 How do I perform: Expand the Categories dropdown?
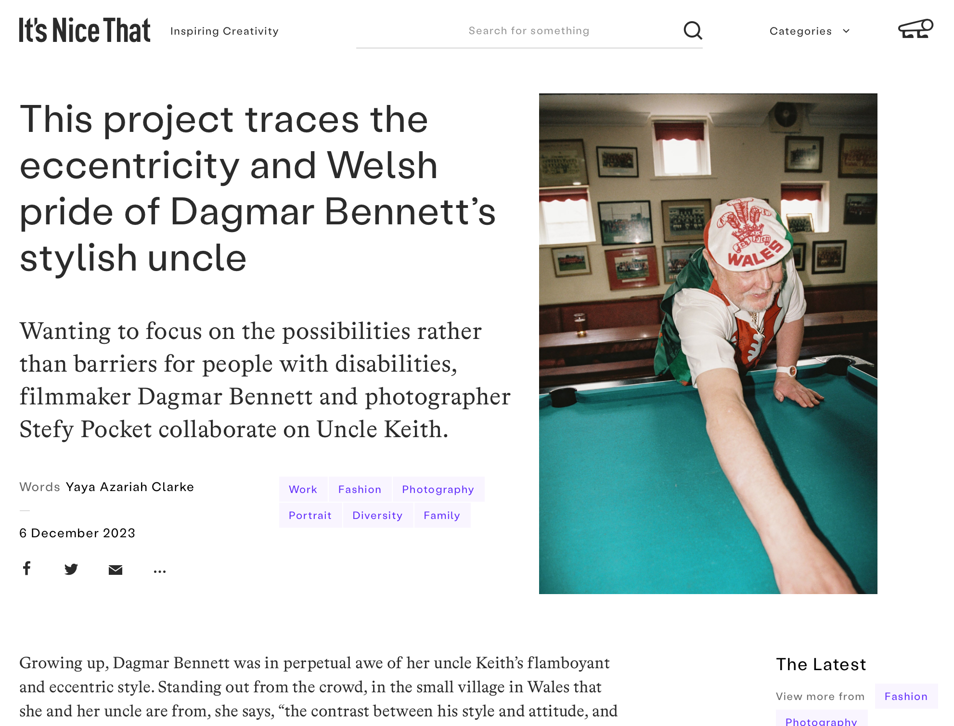tap(810, 31)
